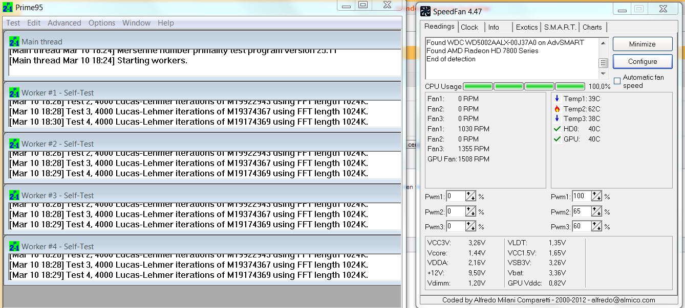The width and height of the screenshot is (685, 308).
Task: Click Worker #1's "Mar 10 18:30" Test 4 line
Action: [x=189, y=122]
